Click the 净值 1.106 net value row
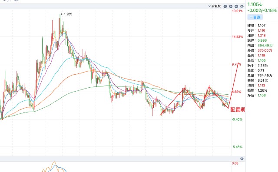This screenshot has width=278, height=172. click(x=257, y=96)
